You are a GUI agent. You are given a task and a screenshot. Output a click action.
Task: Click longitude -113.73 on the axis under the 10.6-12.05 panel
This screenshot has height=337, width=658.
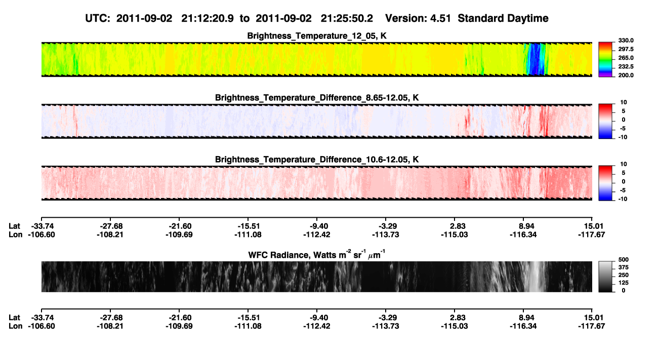385,234
